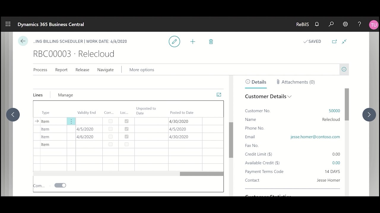Click Unposted to Date column header

tap(146, 111)
